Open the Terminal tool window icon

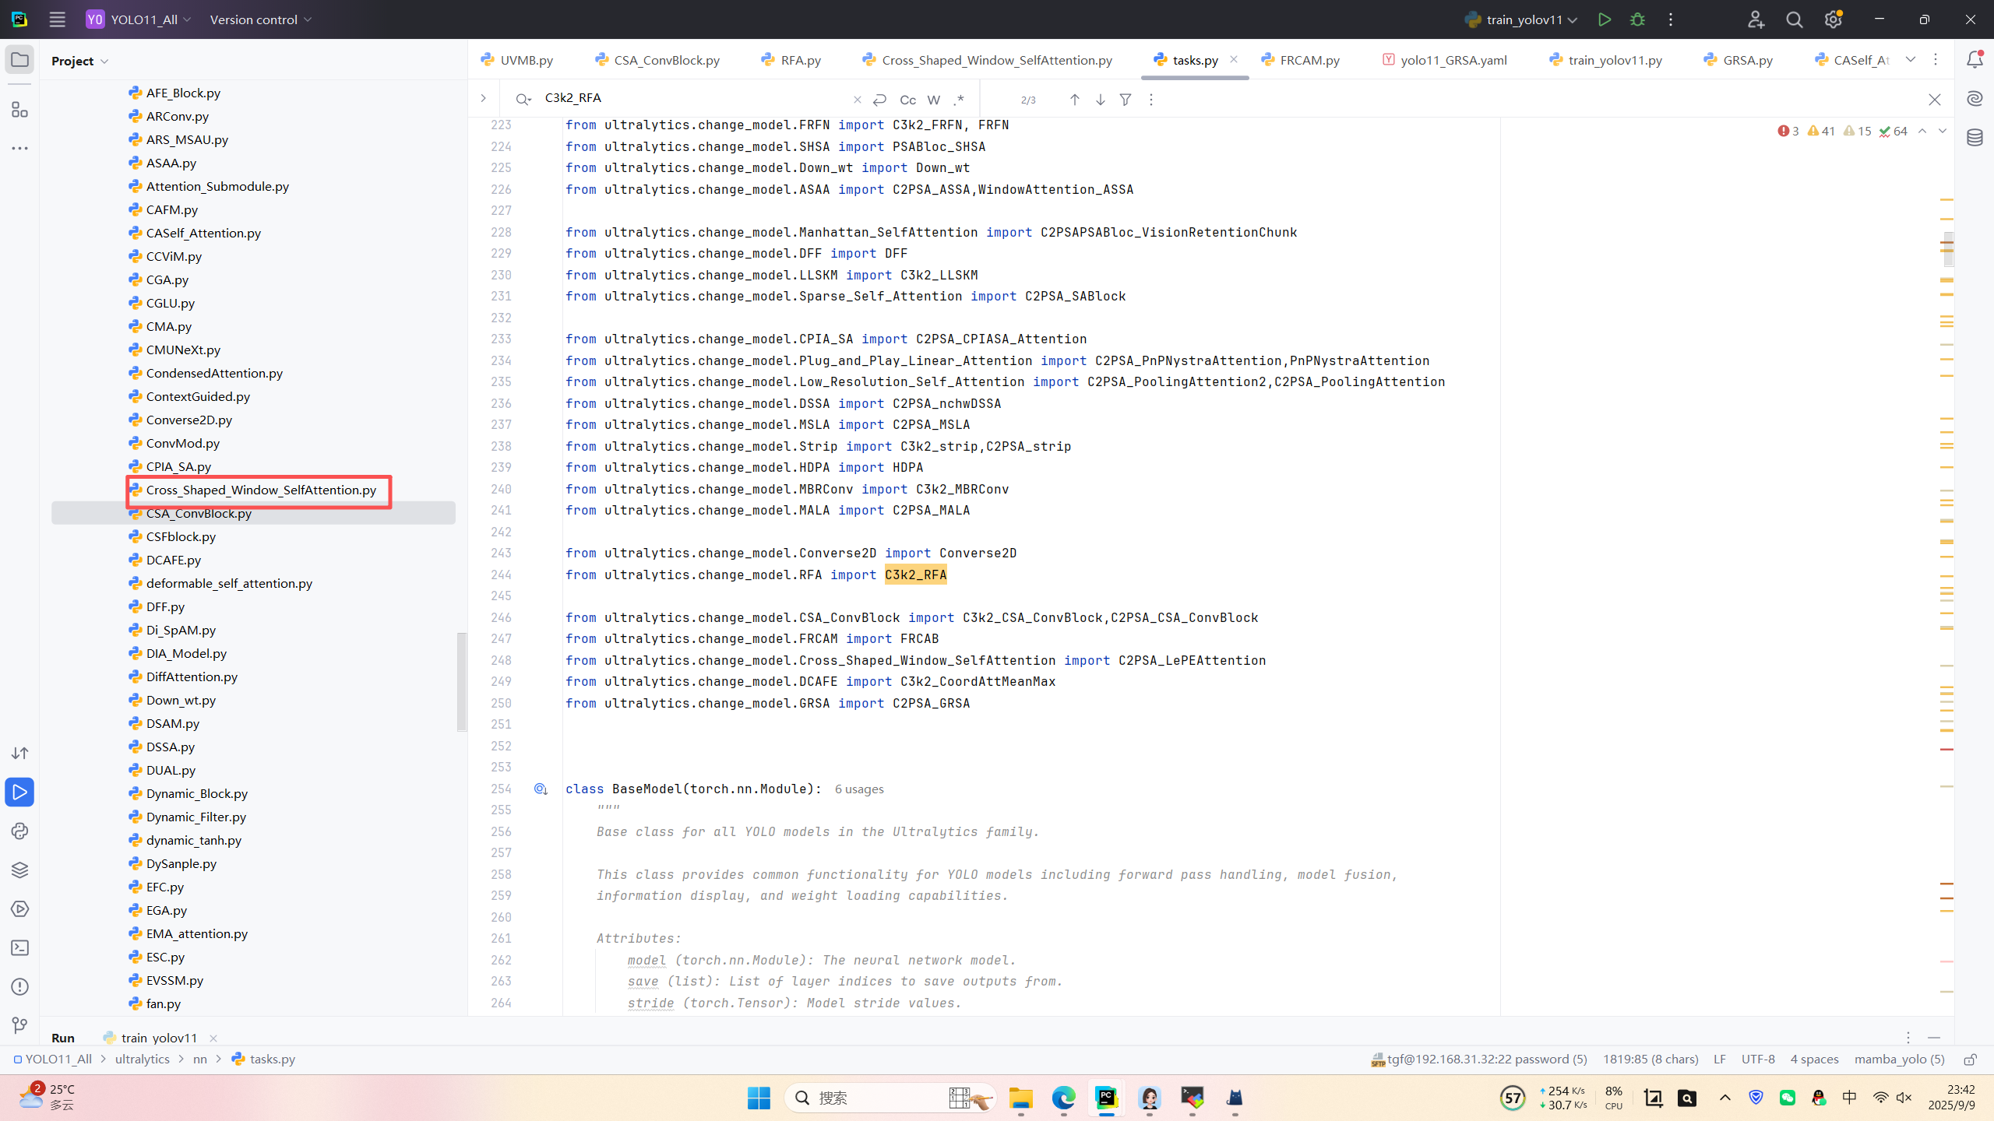pyautogui.click(x=19, y=948)
